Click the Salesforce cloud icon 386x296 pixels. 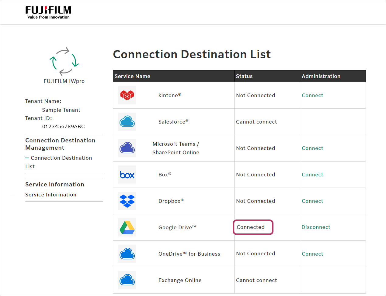click(x=127, y=122)
